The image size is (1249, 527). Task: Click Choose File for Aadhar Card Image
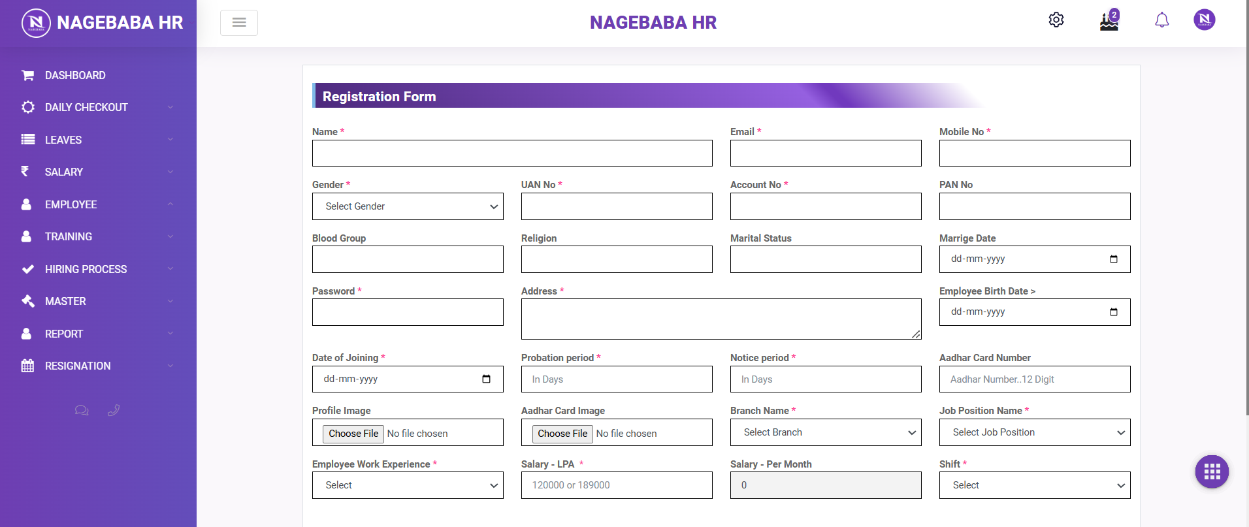[562, 434]
